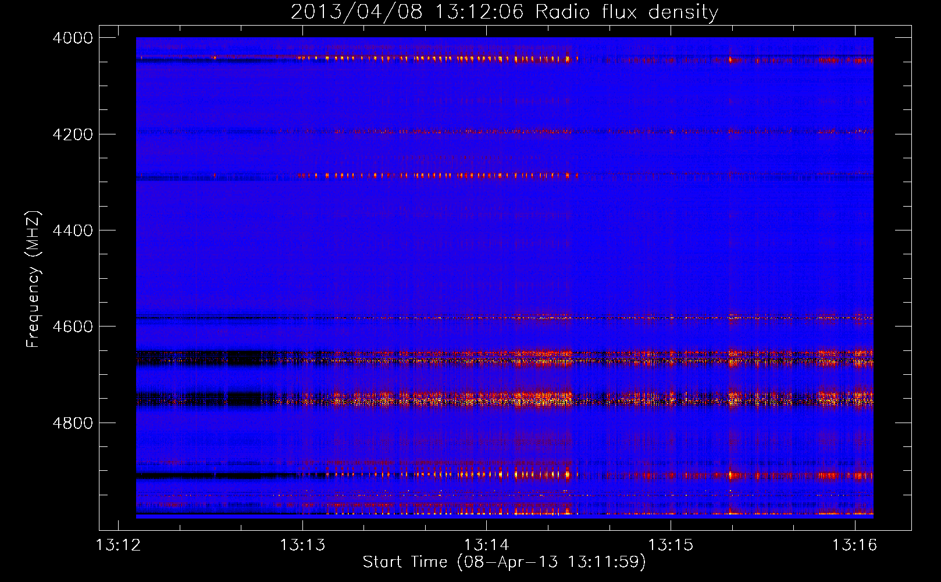Click the 4200 frequency tick label
This screenshot has width=941, height=582.
(73, 134)
